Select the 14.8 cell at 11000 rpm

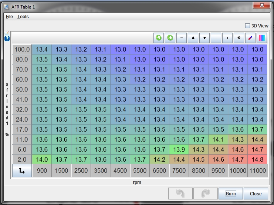point(257,159)
